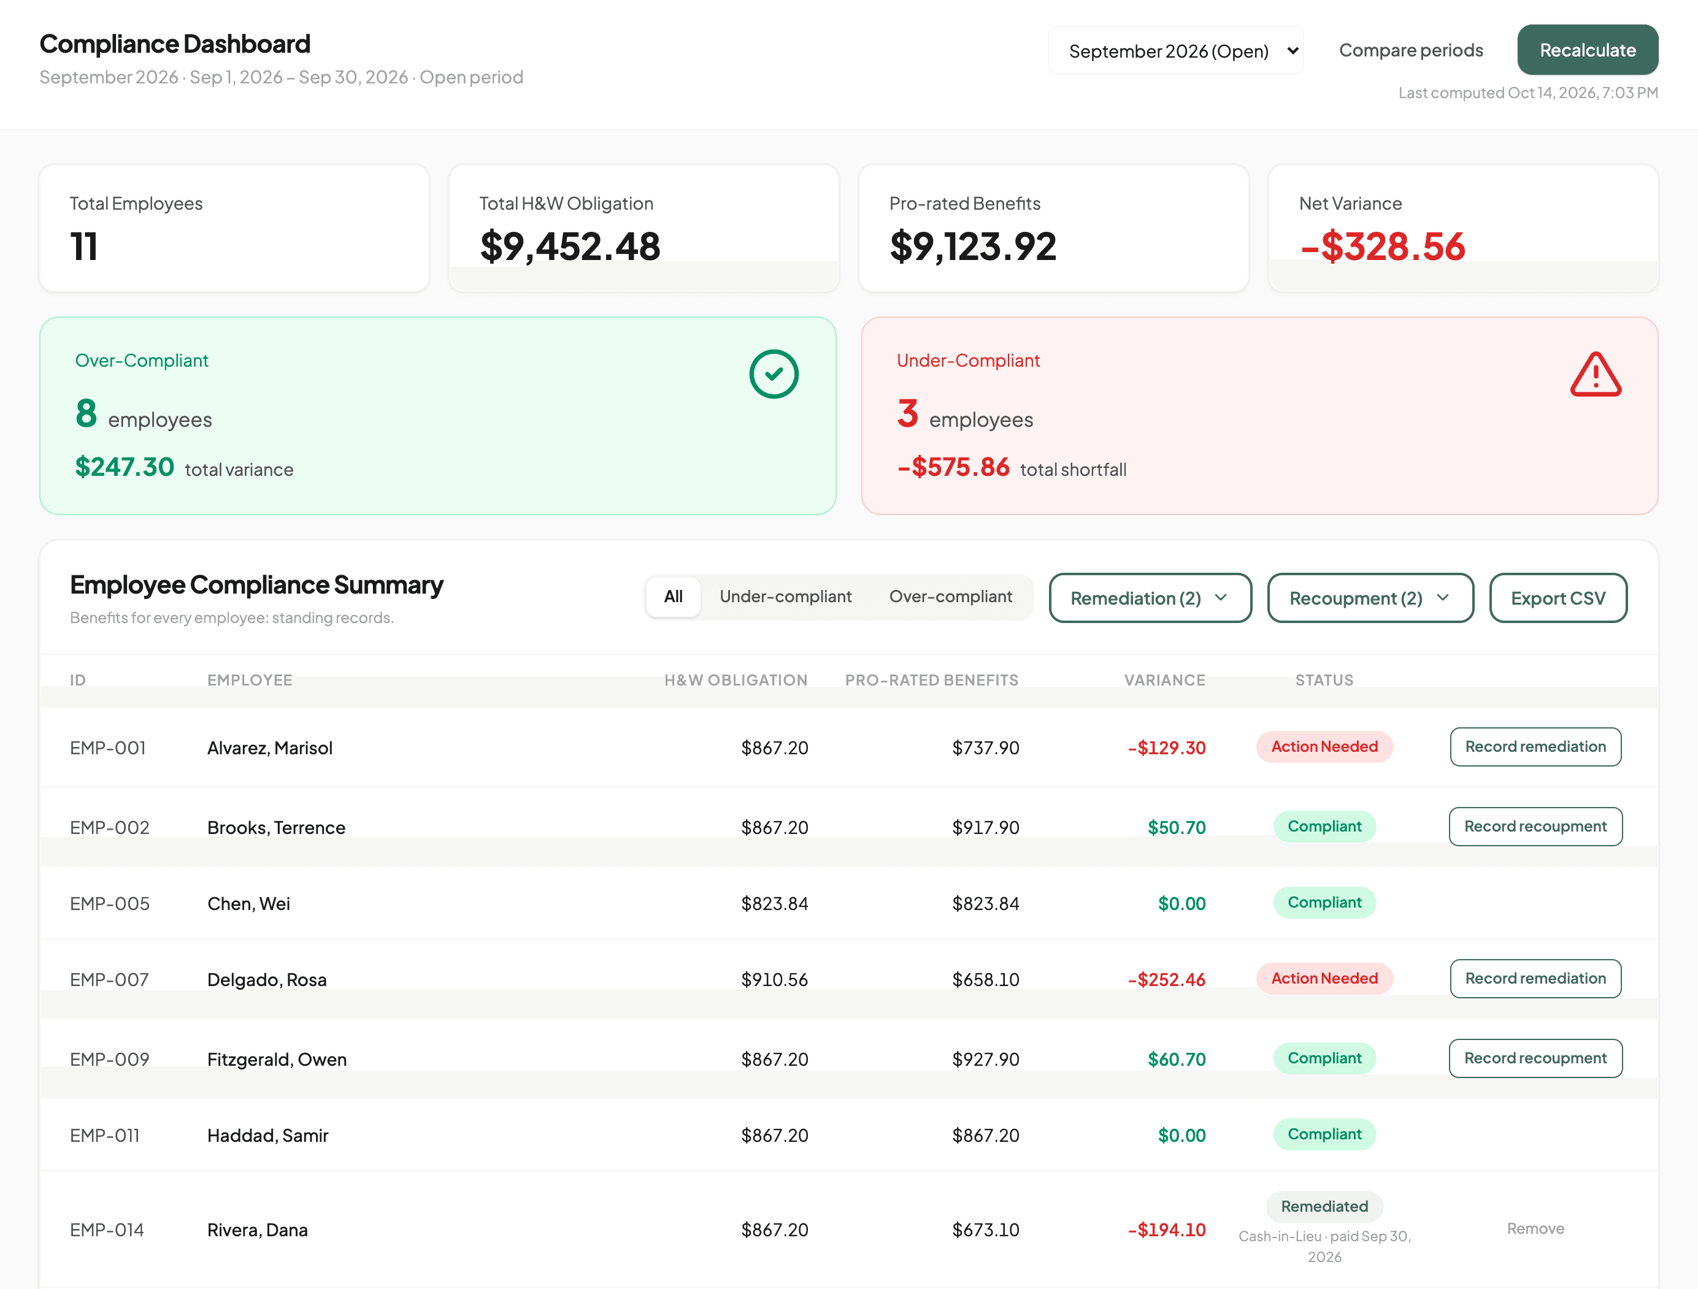Open the September 2026 period dropdown
Viewport: 1698px width, 1289px height.
(x=1175, y=51)
